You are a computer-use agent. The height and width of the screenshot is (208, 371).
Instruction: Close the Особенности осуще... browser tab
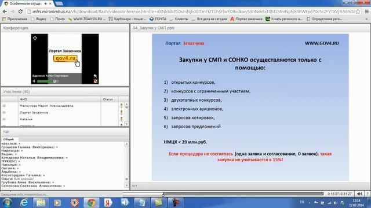(x=50, y=3)
